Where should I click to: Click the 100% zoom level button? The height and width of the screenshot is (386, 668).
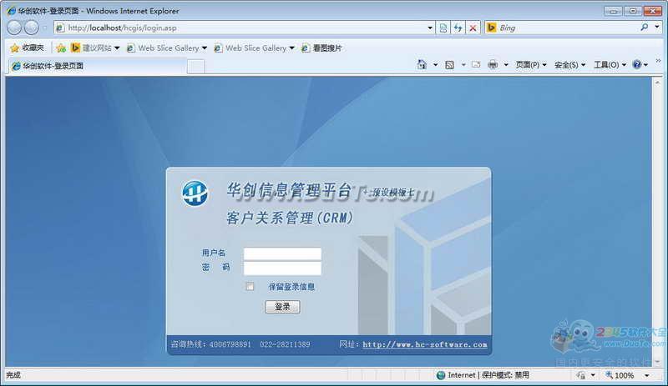[620, 375]
